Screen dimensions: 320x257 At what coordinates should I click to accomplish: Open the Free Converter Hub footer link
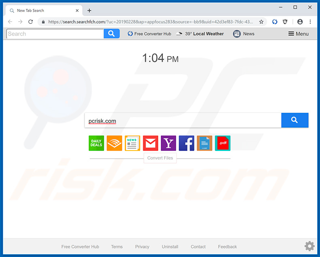(80, 246)
